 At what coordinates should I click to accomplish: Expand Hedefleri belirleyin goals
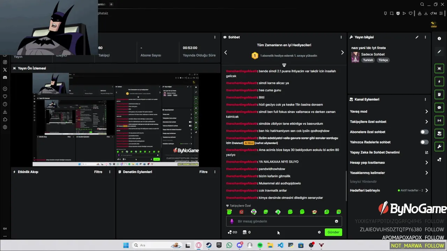click(x=426, y=190)
